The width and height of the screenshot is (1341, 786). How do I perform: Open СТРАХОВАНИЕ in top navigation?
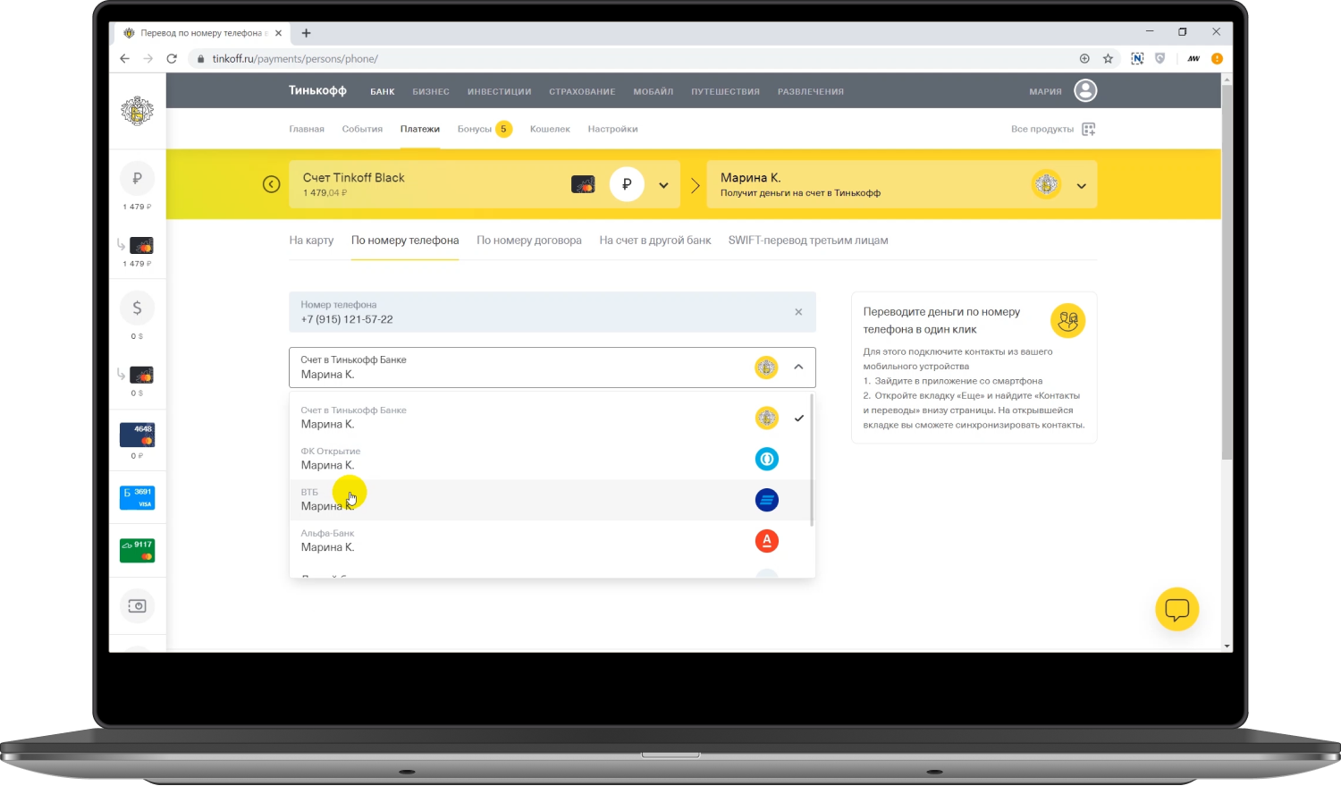pyautogui.click(x=582, y=91)
